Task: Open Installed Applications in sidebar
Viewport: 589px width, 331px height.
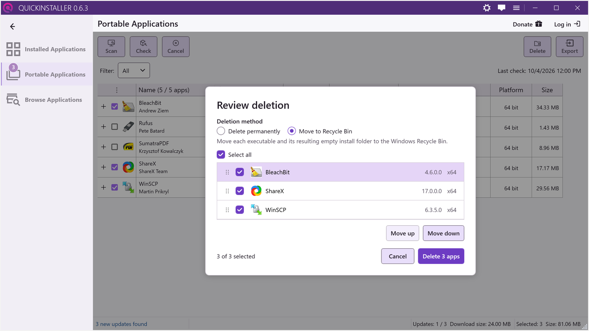Action: point(46,49)
